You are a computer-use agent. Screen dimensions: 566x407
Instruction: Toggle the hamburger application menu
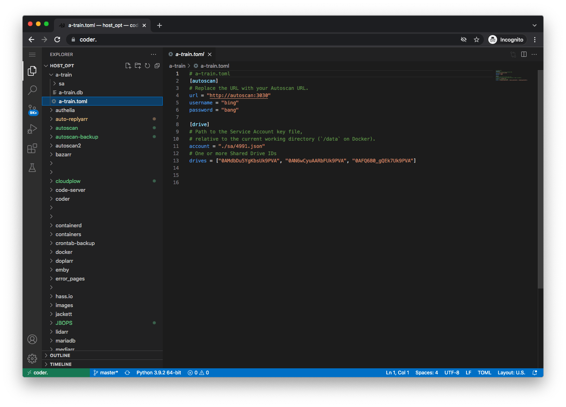coord(32,54)
